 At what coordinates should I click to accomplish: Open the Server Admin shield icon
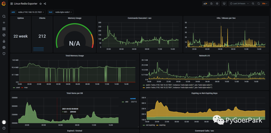coord(4,54)
